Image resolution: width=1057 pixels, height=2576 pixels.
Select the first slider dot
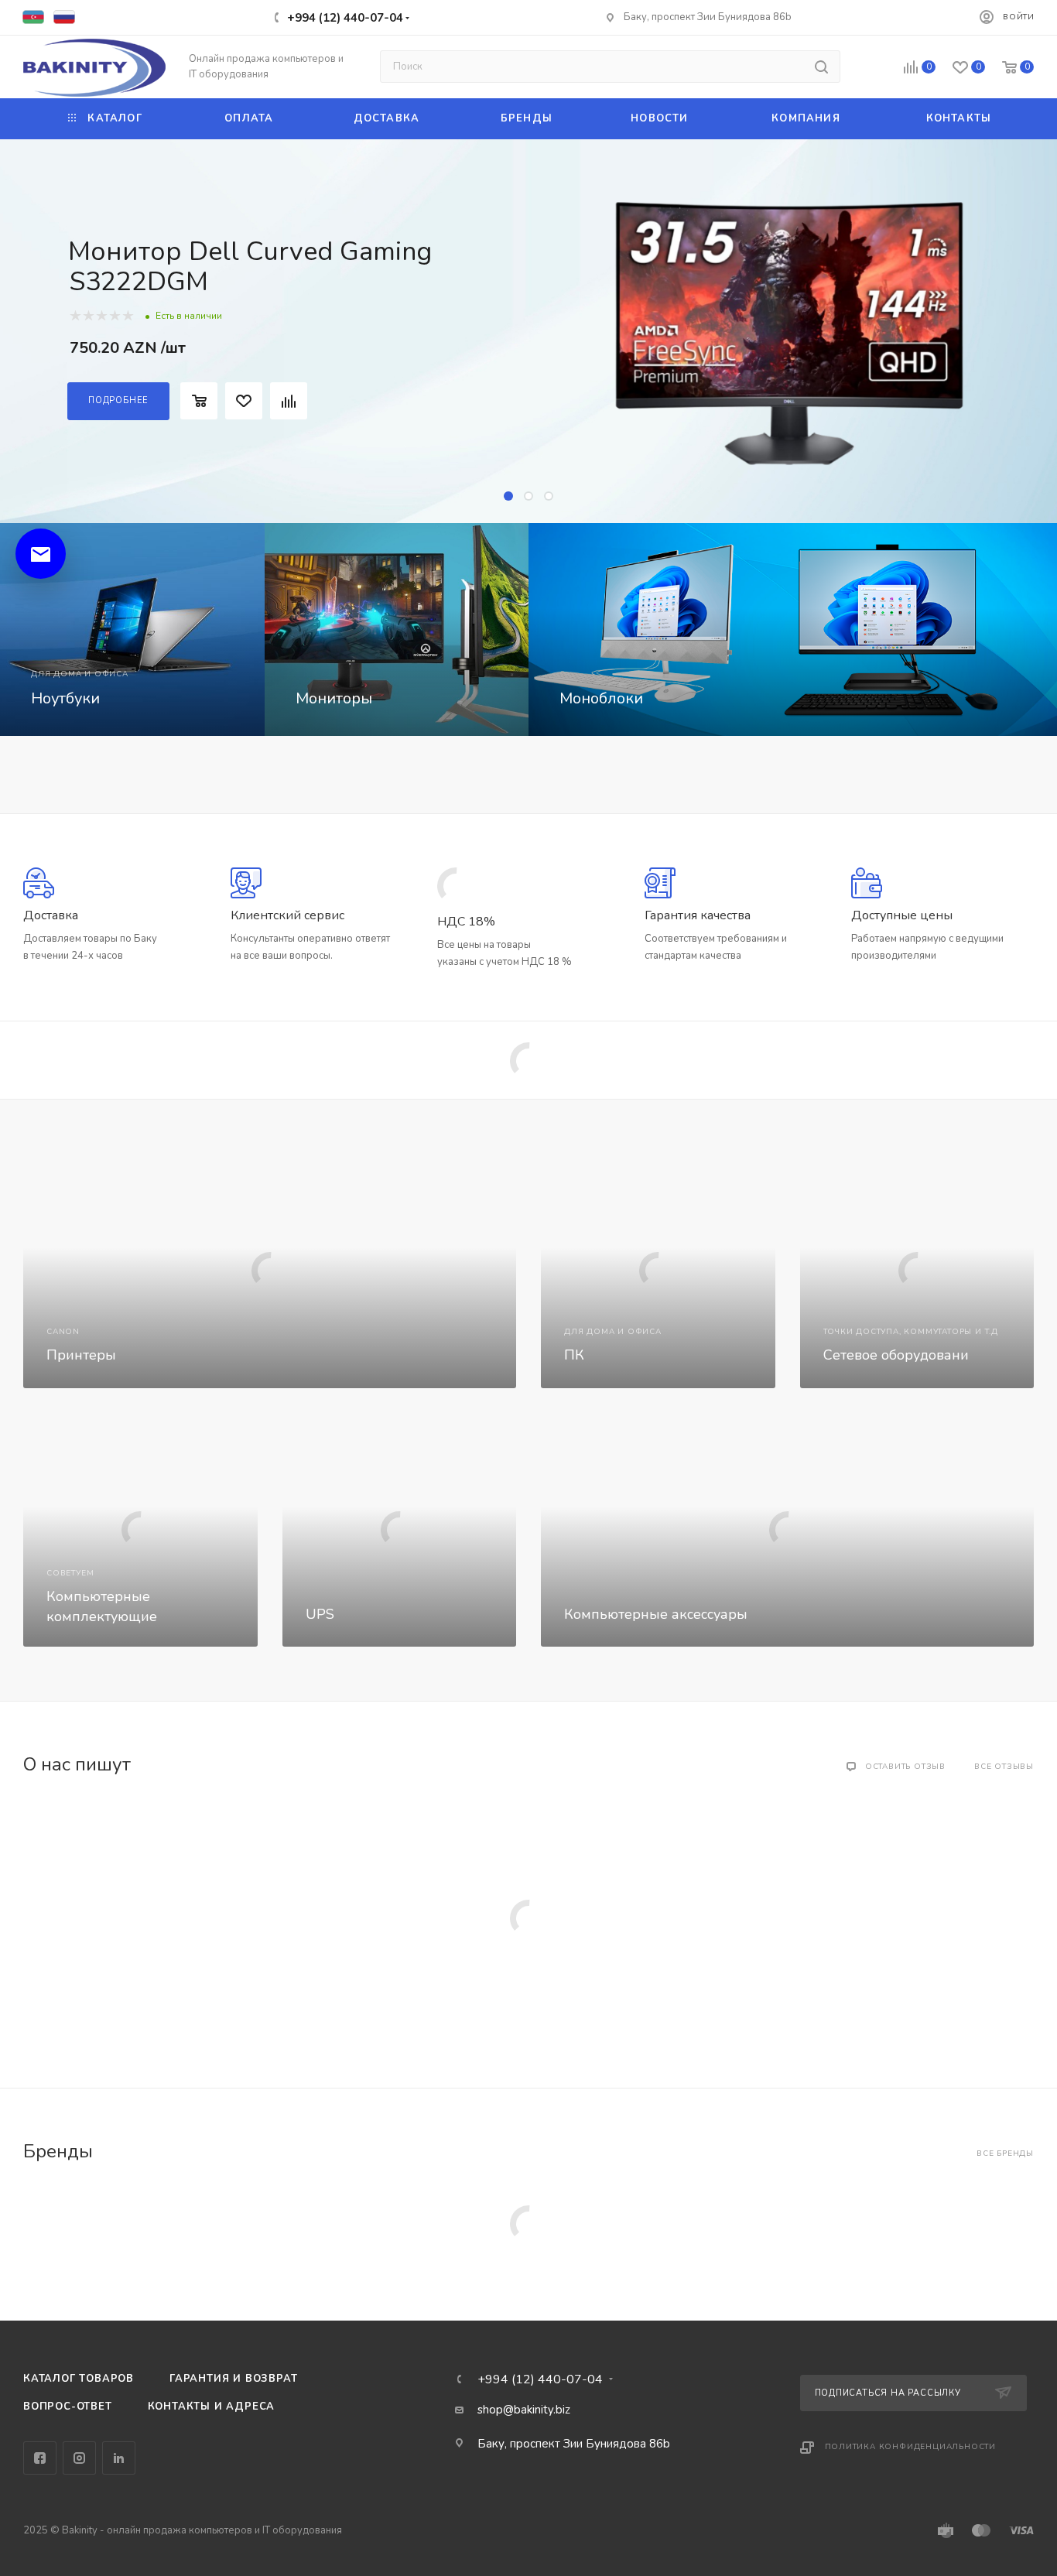(x=508, y=496)
